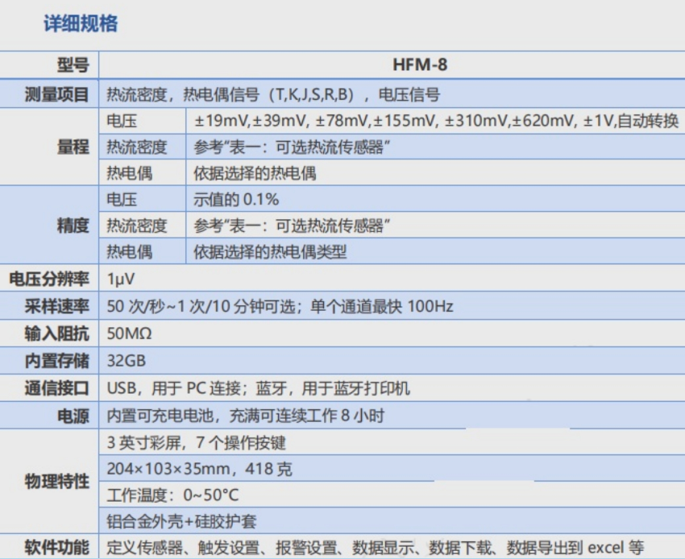Click '依据选择的热电偶' in the 量程 section
The image size is (685, 559).
(255, 173)
